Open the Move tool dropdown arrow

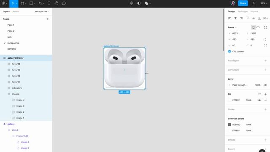pyautogui.click(x=16, y=3)
